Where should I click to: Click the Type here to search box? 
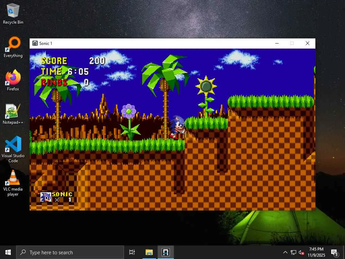70,252
